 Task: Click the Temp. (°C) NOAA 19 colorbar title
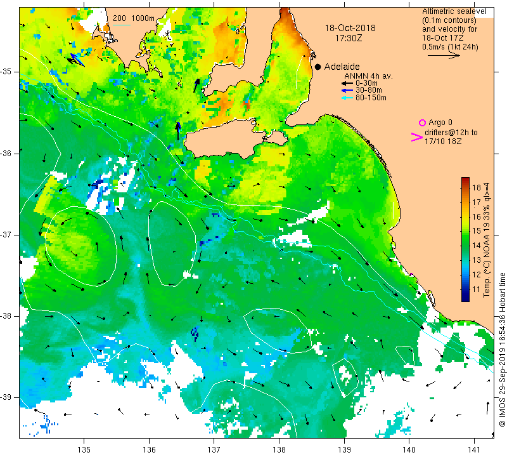tap(486, 240)
